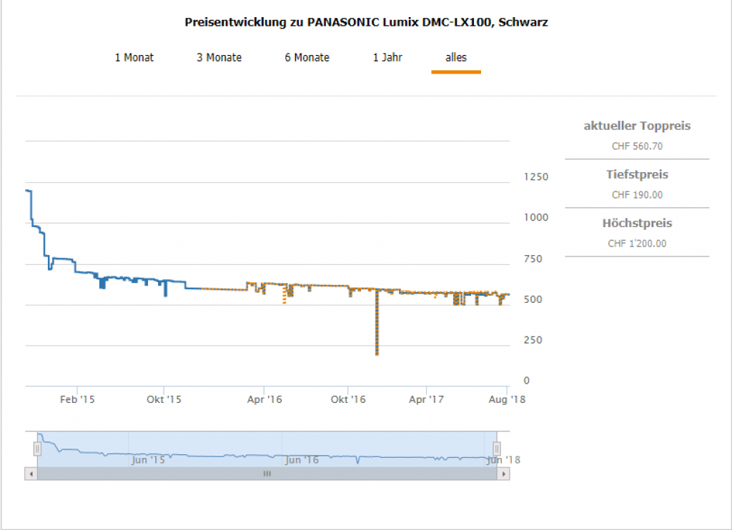732x530 pixels.
Task: Click the Tiefstpreis CHF 190.00 value
Action: coord(637,195)
